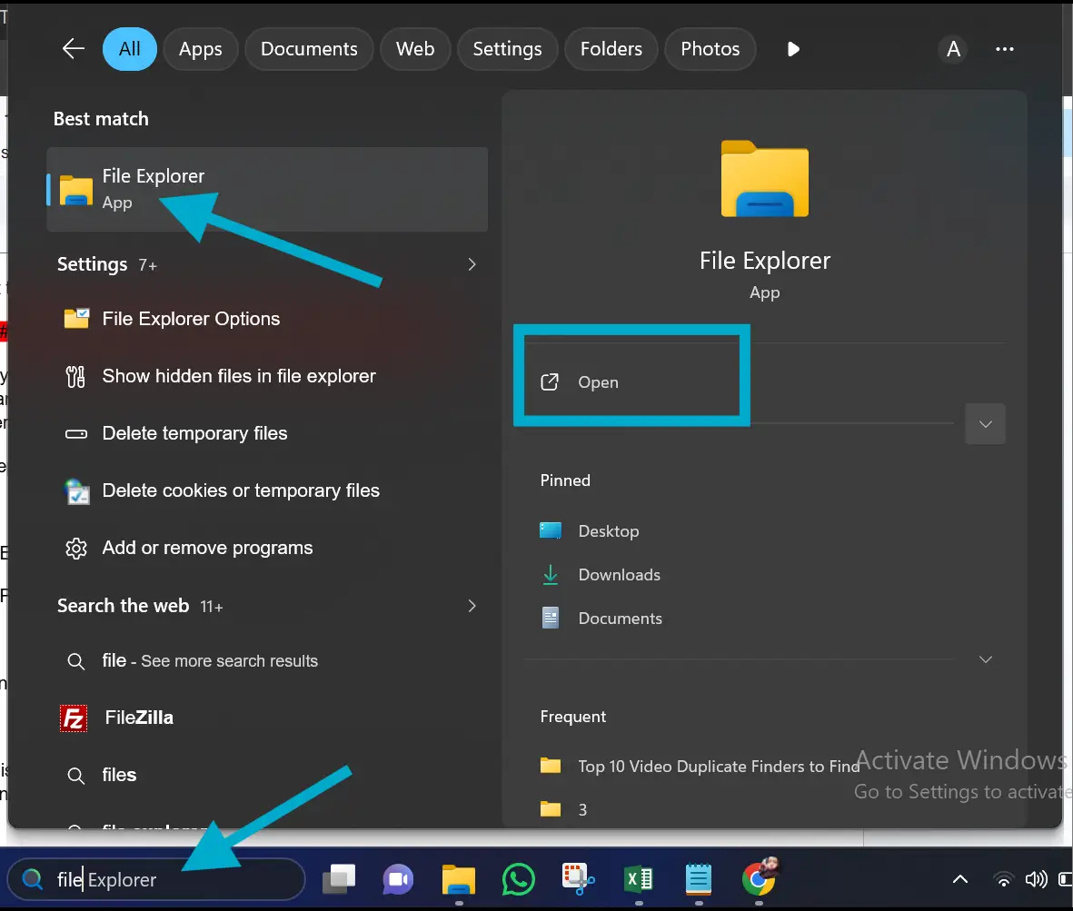Expand the Settings results section

tap(472, 264)
